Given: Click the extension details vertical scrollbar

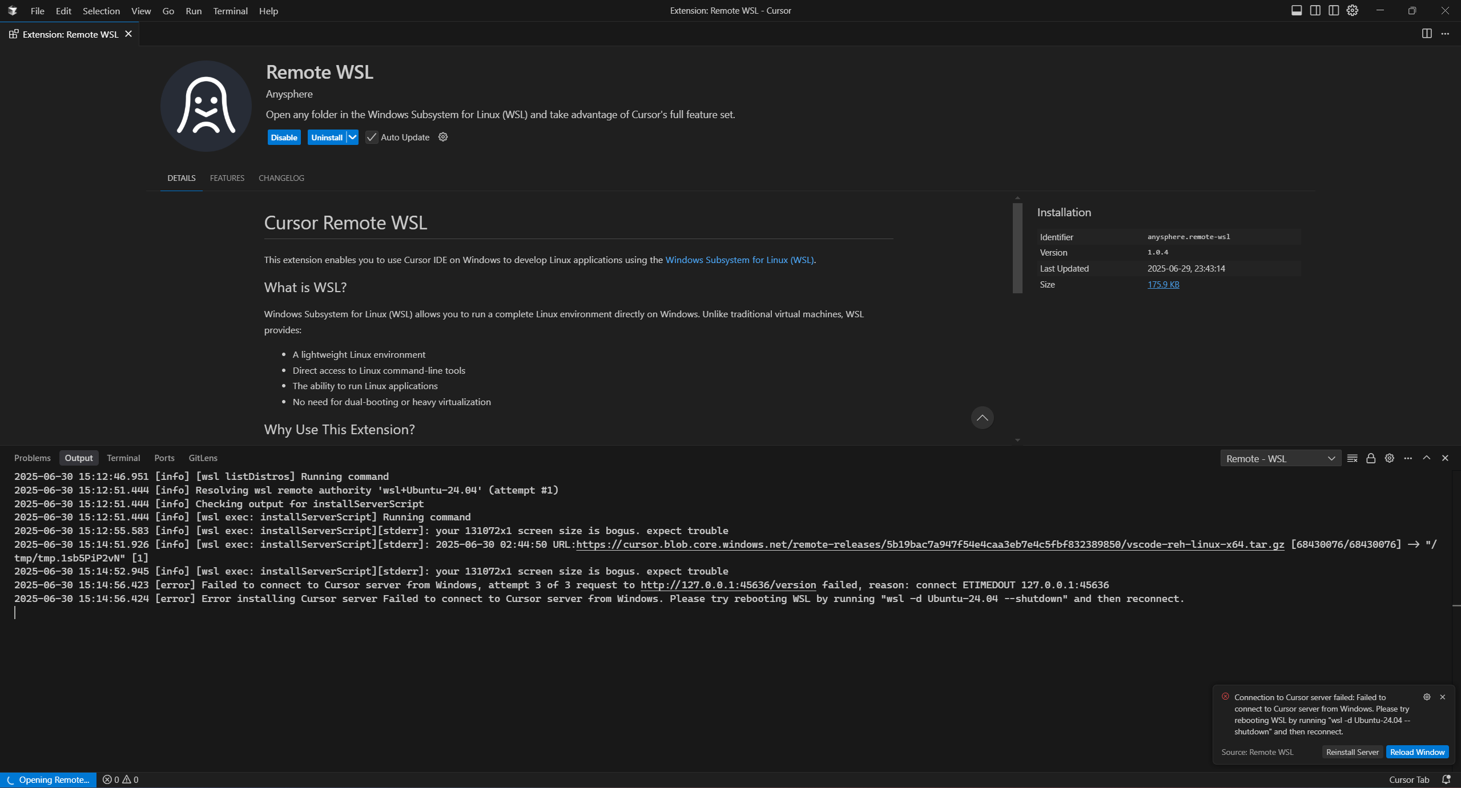Looking at the screenshot, I should (1017, 248).
